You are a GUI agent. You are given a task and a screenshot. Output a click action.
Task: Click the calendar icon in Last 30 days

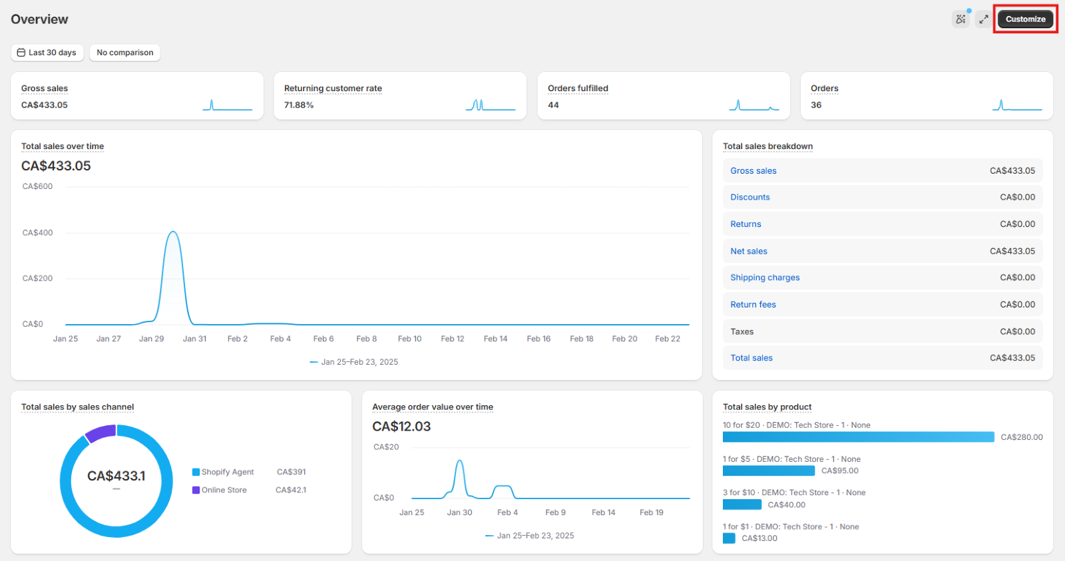click(x=21, y=53)
